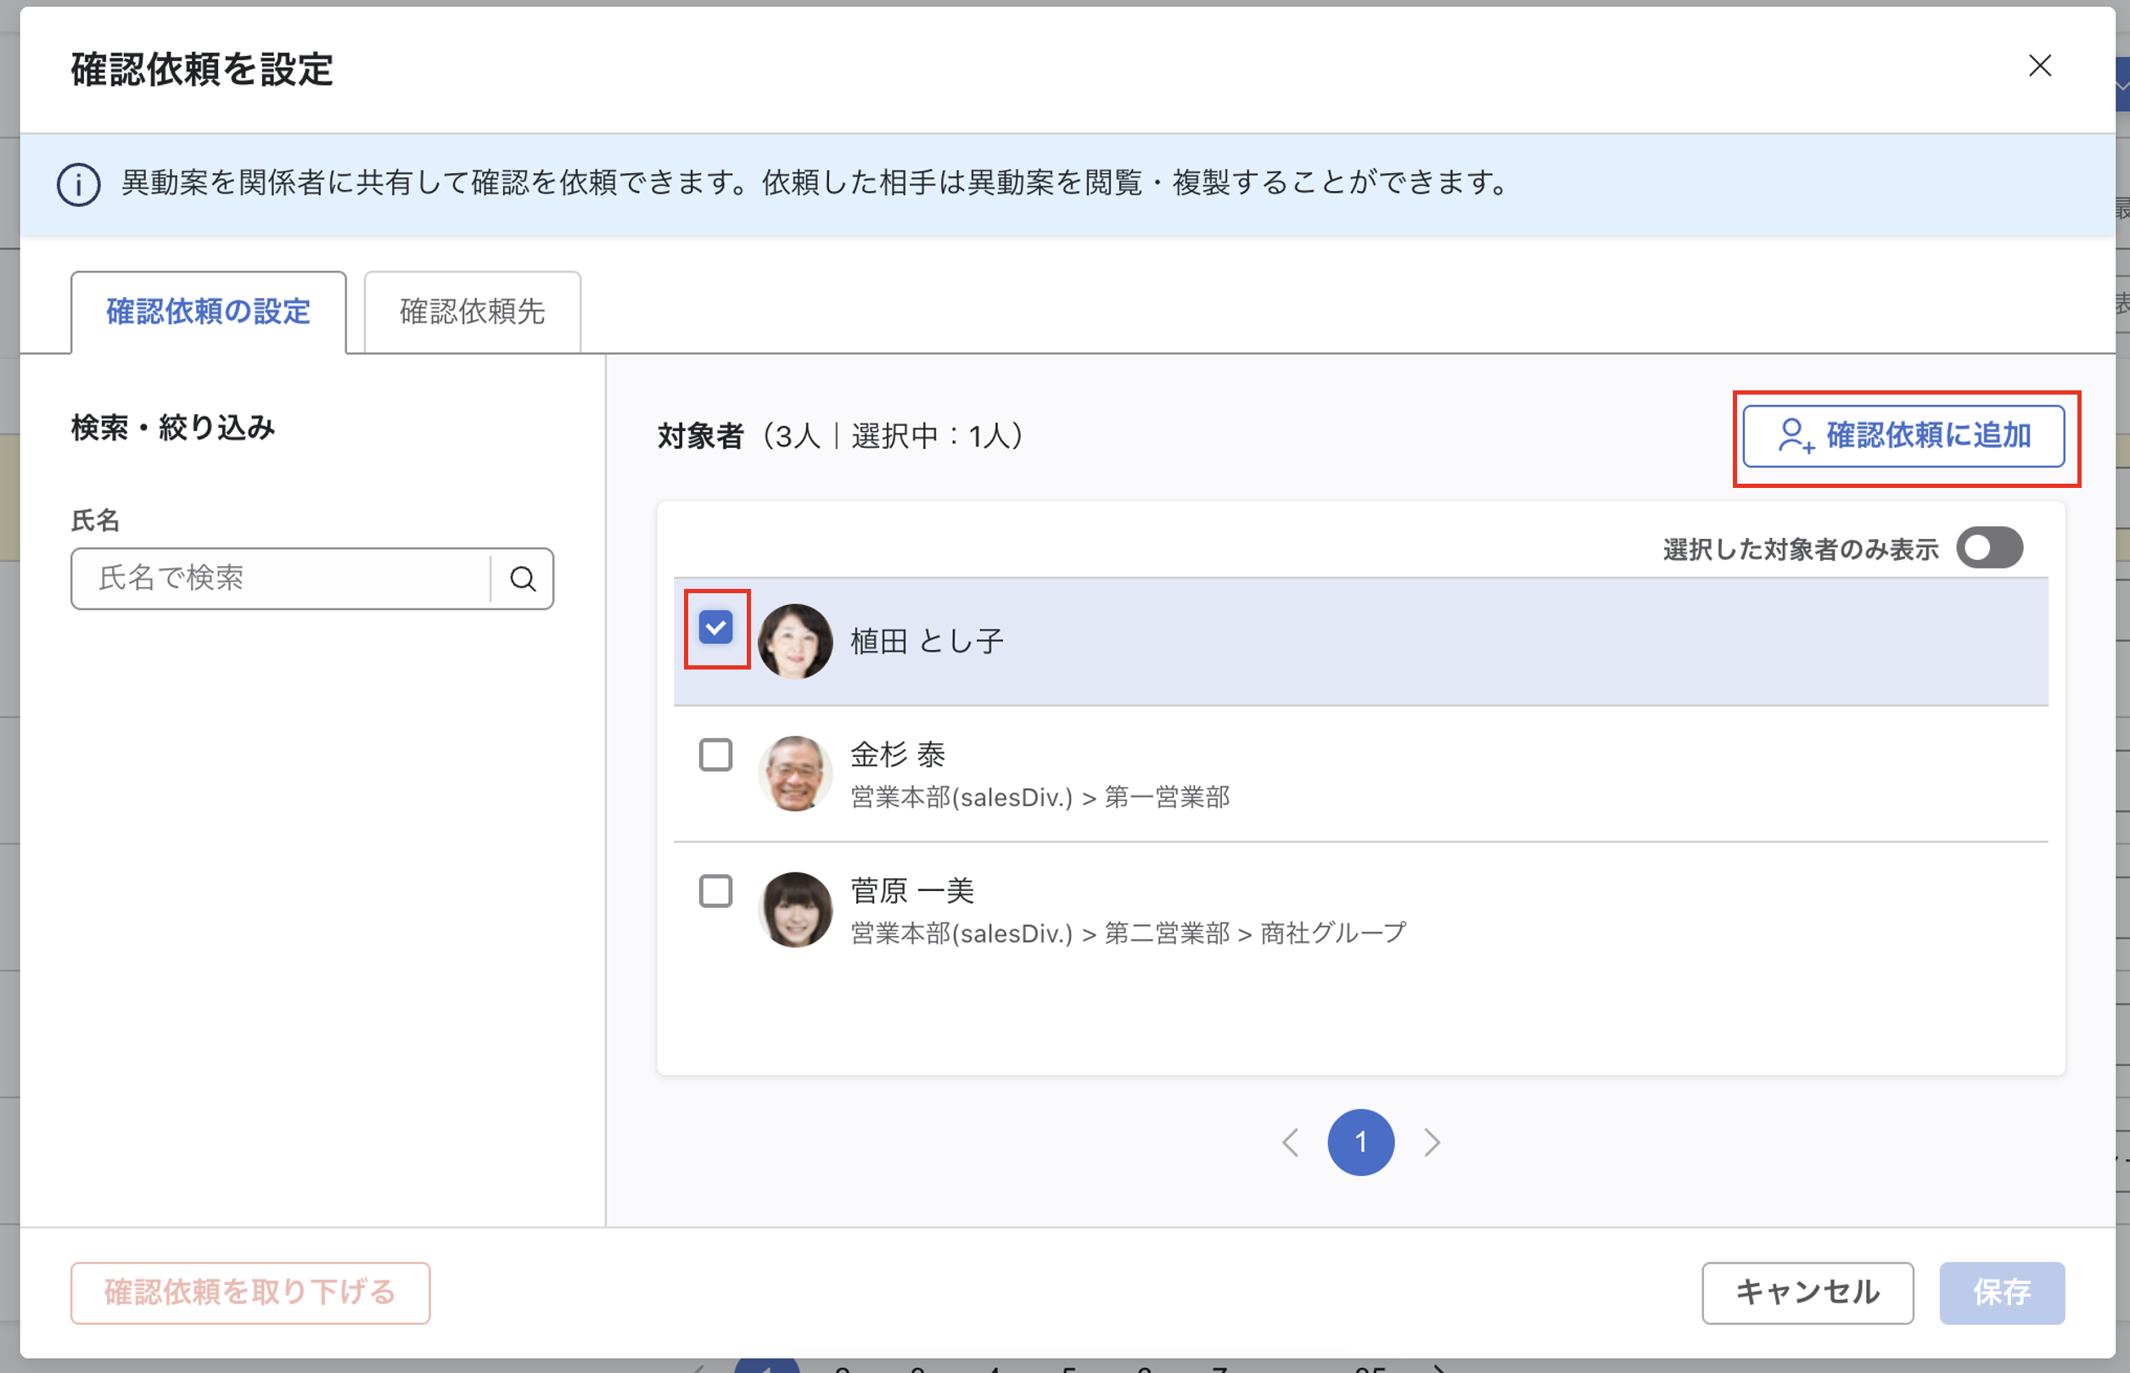Click 植田 とし子's avatar photo
Image resolution: width=2130 pixels, height=1373 pixels.
click(794, 641)
